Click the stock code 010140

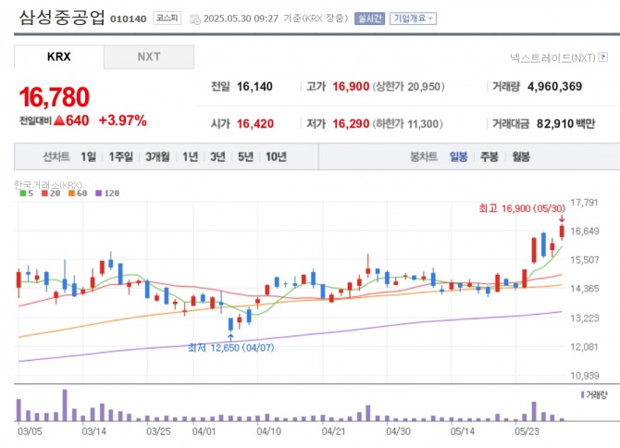tap(128, 19)
